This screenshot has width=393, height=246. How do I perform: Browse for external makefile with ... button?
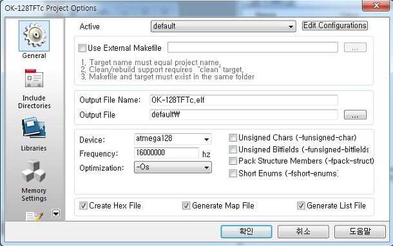[x=355, y=48]
